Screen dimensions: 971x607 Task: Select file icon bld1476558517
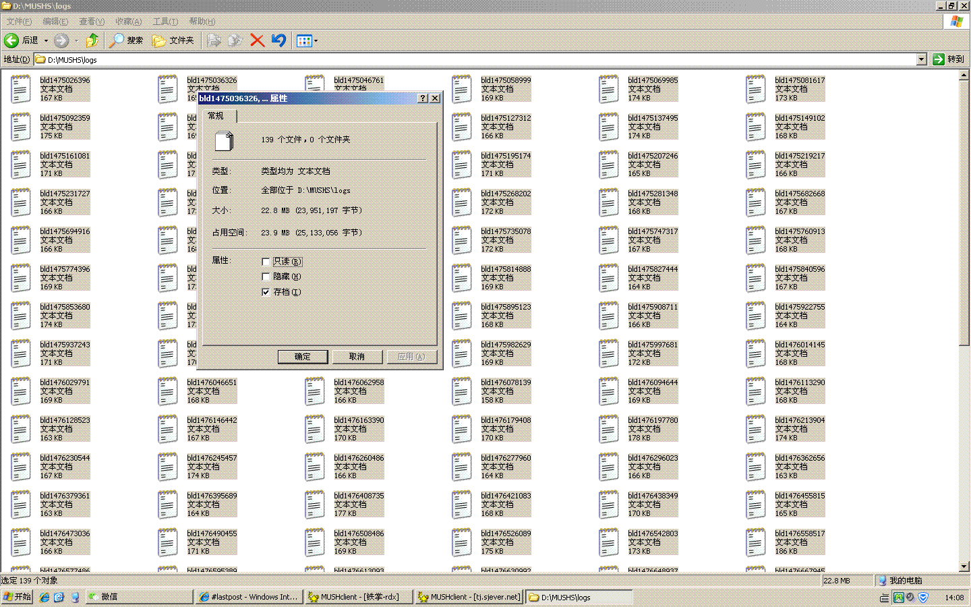click(756, 542)
